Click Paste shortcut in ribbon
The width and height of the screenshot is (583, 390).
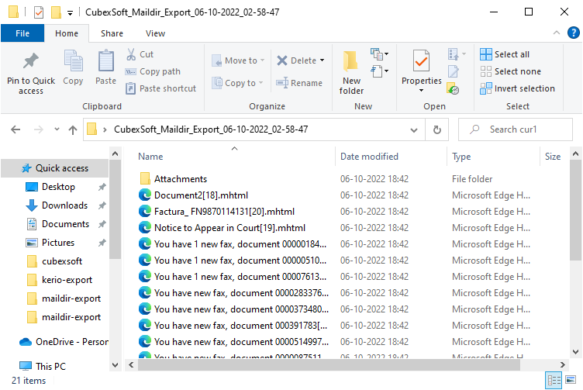point(160,88)
